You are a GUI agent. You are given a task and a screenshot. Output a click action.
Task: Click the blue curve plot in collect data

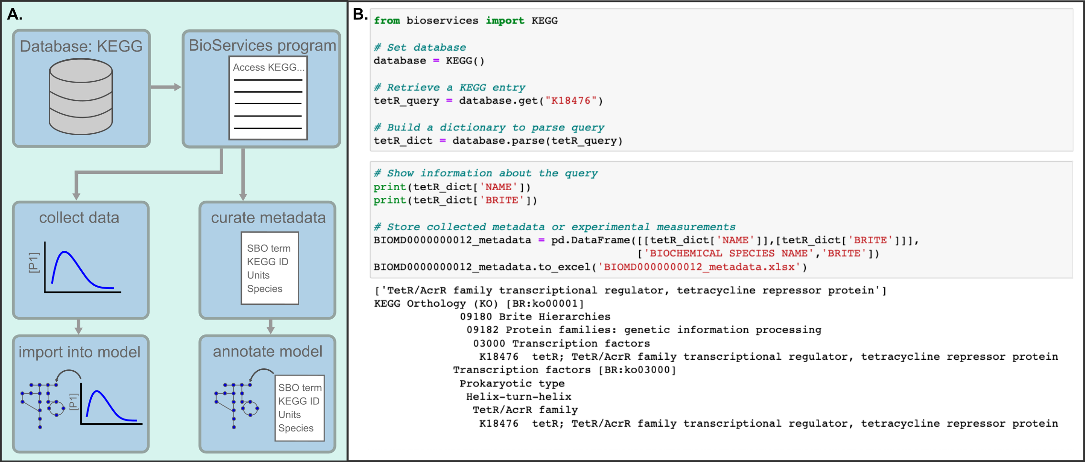point(82,267)
